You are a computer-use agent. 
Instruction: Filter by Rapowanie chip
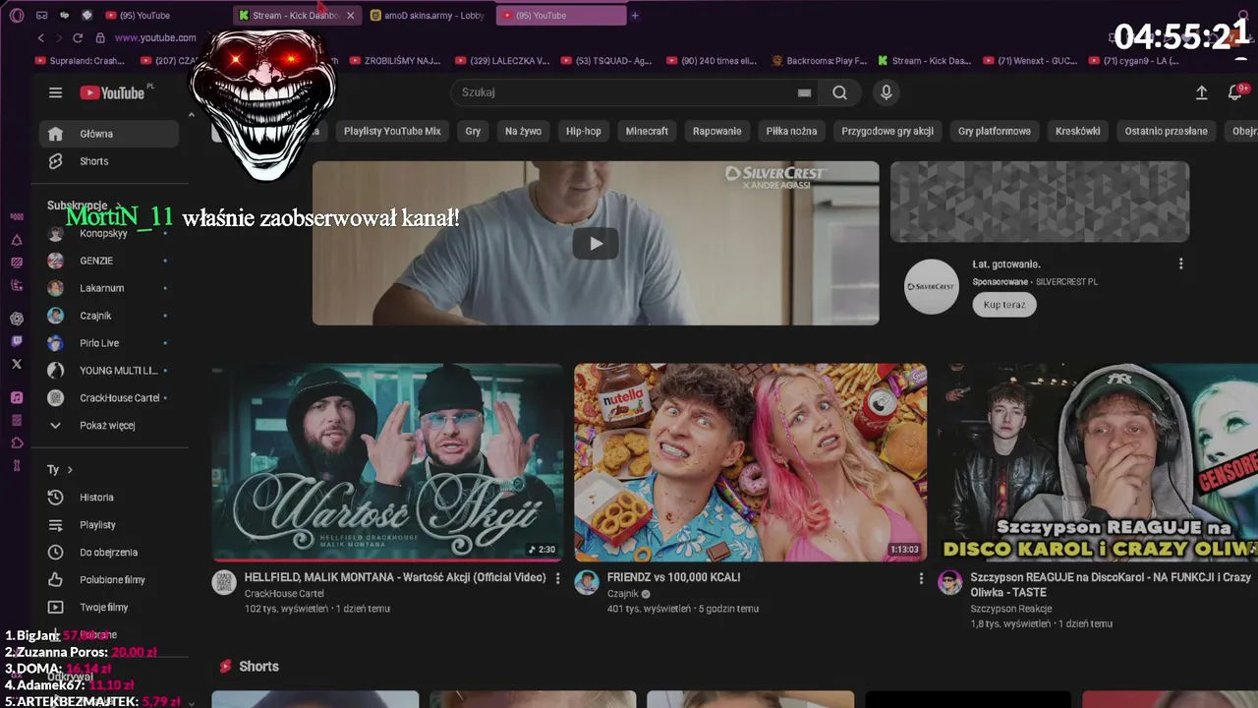(717, 131)
